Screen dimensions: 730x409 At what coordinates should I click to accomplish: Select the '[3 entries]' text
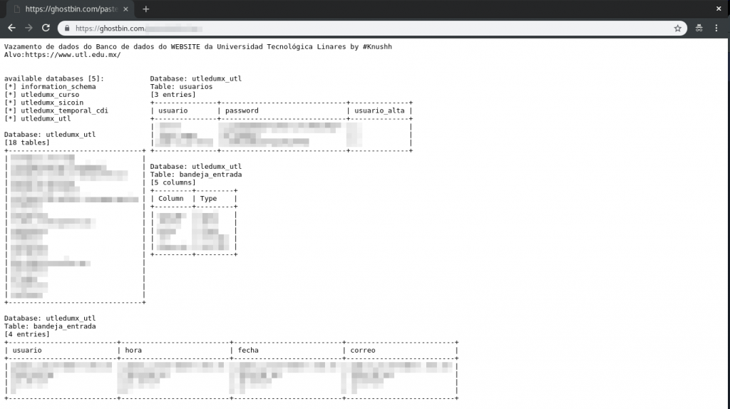(173, 95)
